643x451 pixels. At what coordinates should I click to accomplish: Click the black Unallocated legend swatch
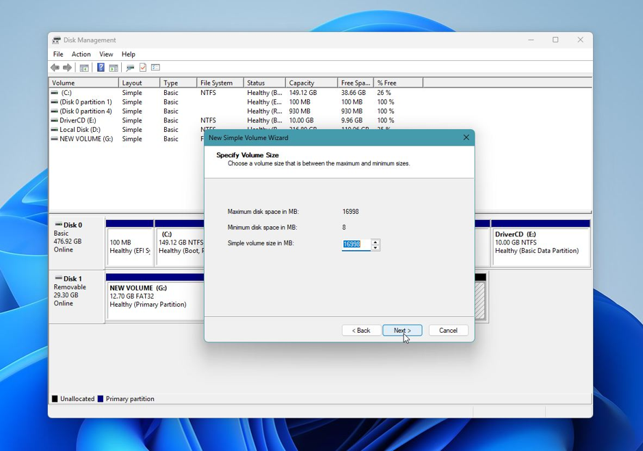coord(55,399)
